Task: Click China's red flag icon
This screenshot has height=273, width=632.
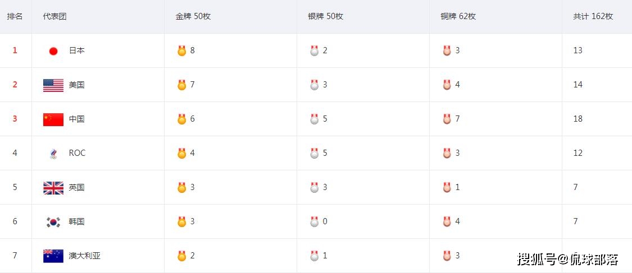Action: click(53, 119)
